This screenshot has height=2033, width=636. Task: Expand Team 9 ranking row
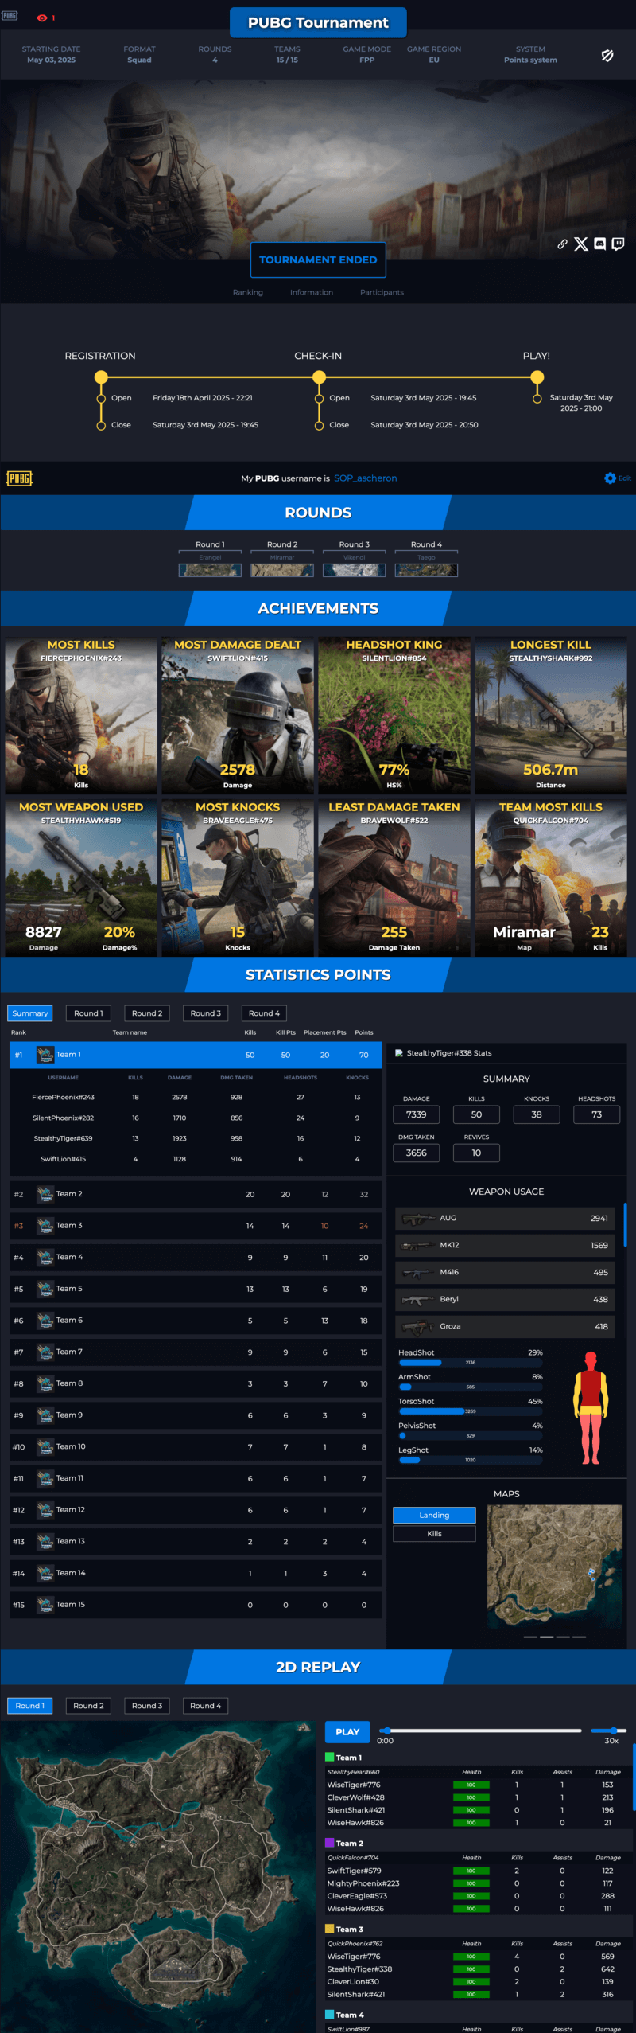click(196, 1415)
